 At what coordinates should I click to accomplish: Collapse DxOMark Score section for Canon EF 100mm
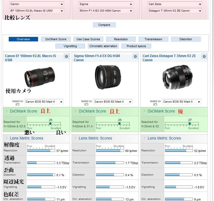coord(7,111)
